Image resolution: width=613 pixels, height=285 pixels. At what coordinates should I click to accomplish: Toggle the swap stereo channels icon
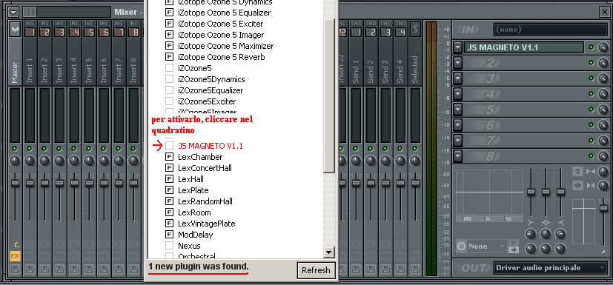point(577,185)
